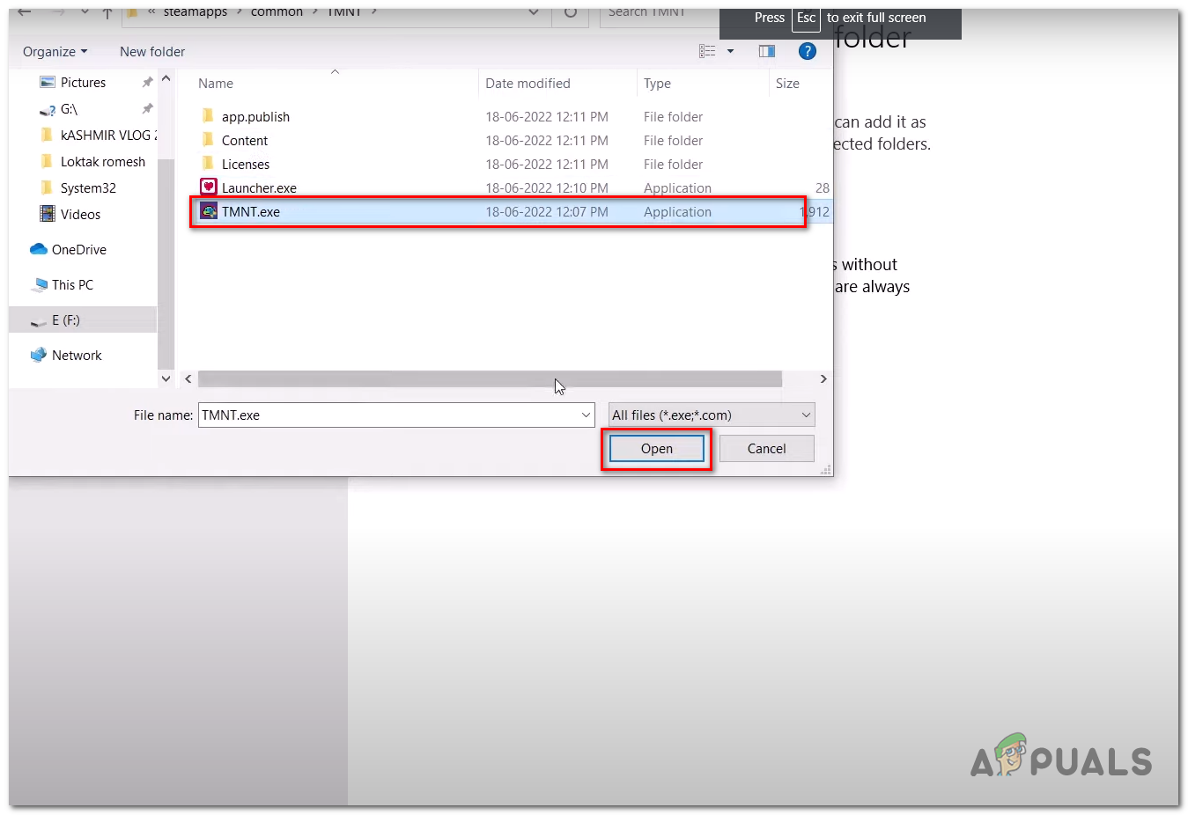Sort files by Date modified column
Image resolution: width=1188 pixels, height=815 pixels.
528,83
